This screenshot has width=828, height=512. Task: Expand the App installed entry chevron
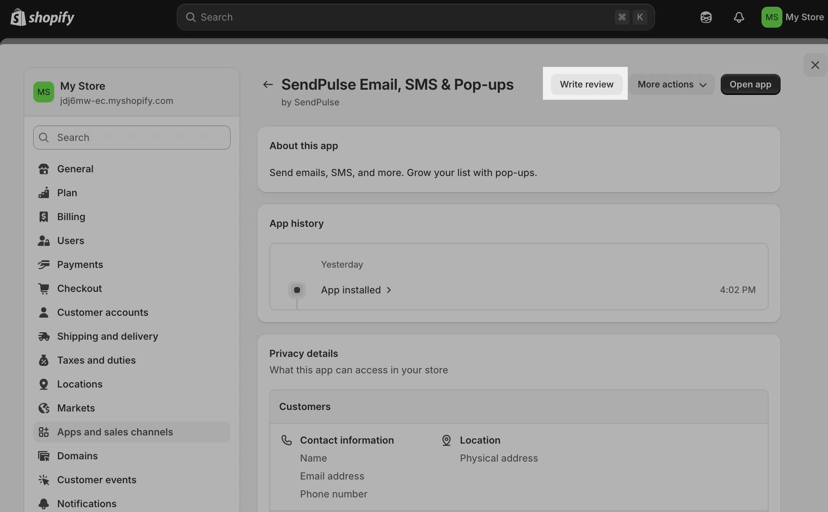(x=389, y=290)
